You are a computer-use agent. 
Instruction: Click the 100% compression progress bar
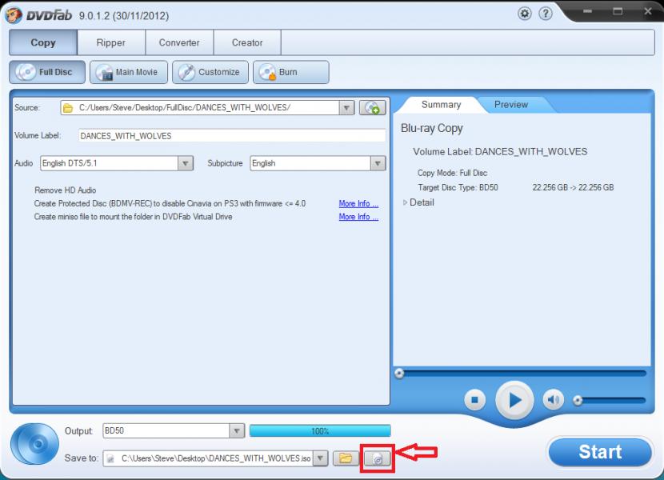click(320, 431)
